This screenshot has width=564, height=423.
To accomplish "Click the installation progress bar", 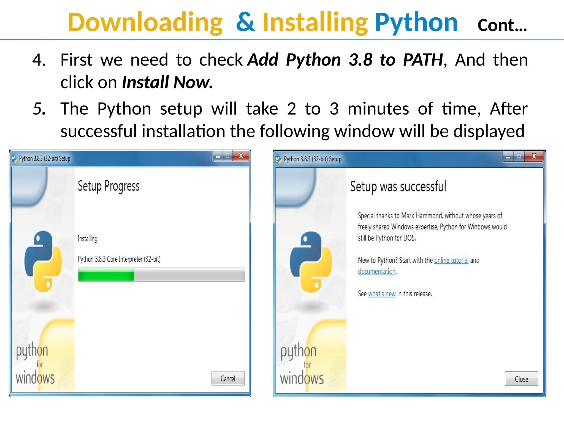I will 161,275.
